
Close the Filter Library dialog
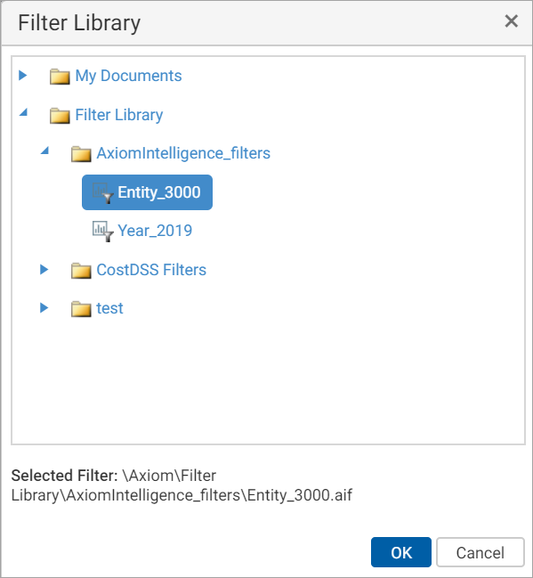click(x=512, y=21)
